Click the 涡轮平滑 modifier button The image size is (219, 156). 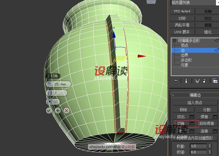tap(182, 25)
